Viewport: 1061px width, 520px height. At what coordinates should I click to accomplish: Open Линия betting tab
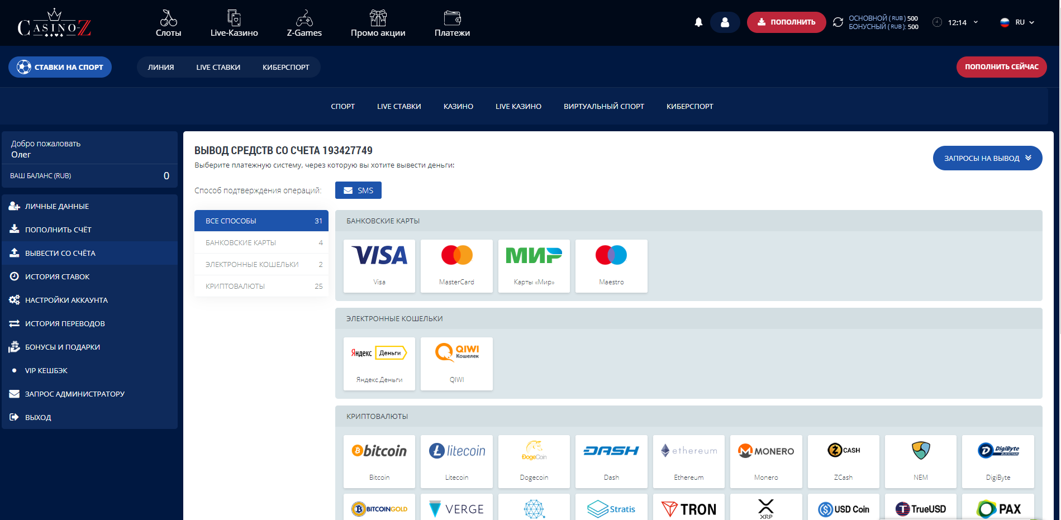click(x=161, y=67)
